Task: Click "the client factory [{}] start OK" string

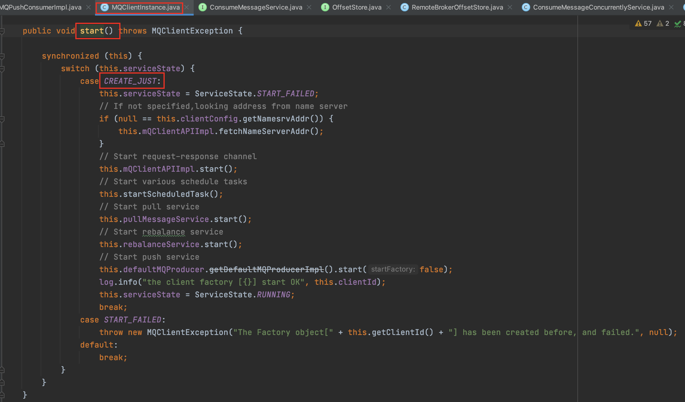Action: click(x=223, y=282)
